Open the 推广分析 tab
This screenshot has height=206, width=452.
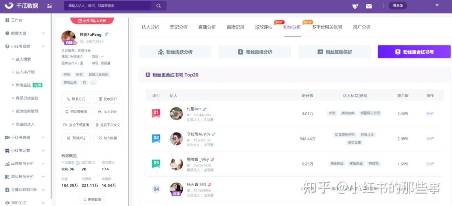362,27
